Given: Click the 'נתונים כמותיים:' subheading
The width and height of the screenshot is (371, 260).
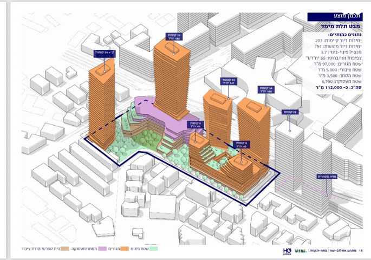Looking at the screenshot, I should pyautogui.click(x=345, y=35).
